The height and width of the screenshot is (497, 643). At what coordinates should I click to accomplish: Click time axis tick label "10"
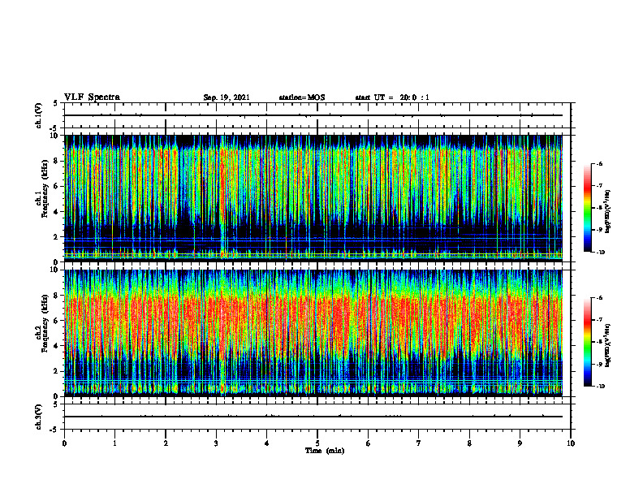[x=571, y=443]
